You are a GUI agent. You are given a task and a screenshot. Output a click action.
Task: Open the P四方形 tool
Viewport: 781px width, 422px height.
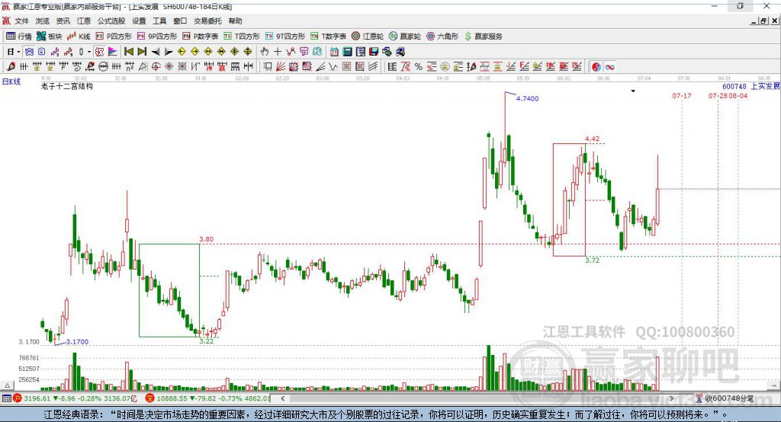pyautogui.click(x=114, y=37)
